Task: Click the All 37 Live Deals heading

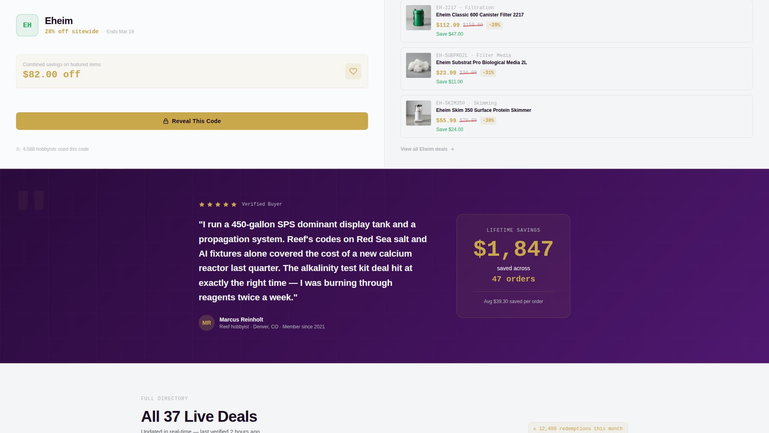Action: [x=199, y=417]
